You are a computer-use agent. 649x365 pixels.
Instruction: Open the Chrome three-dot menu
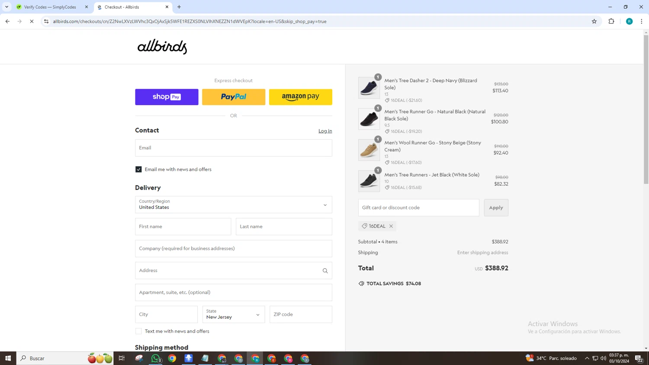pyautogui.click(x=642, y=21)
